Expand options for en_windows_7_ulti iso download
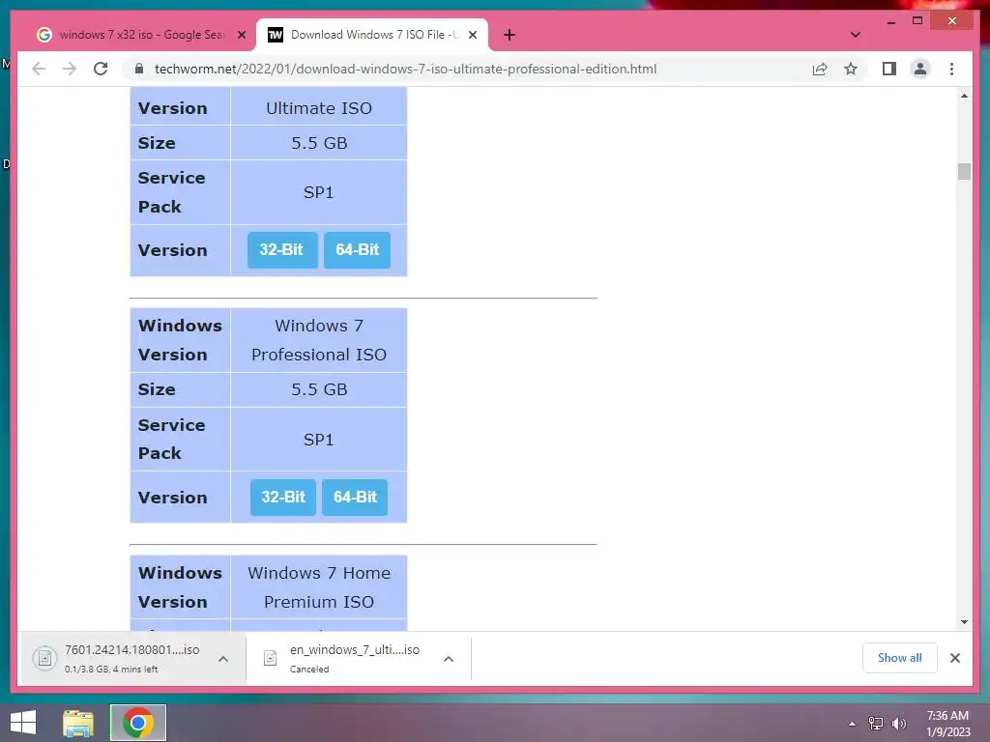This screenshot has height=742, width=990. [449, 659]
